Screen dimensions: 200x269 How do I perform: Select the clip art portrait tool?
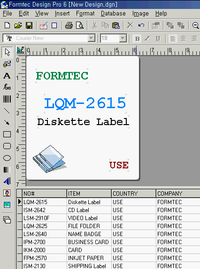click(x=7, y=193)
